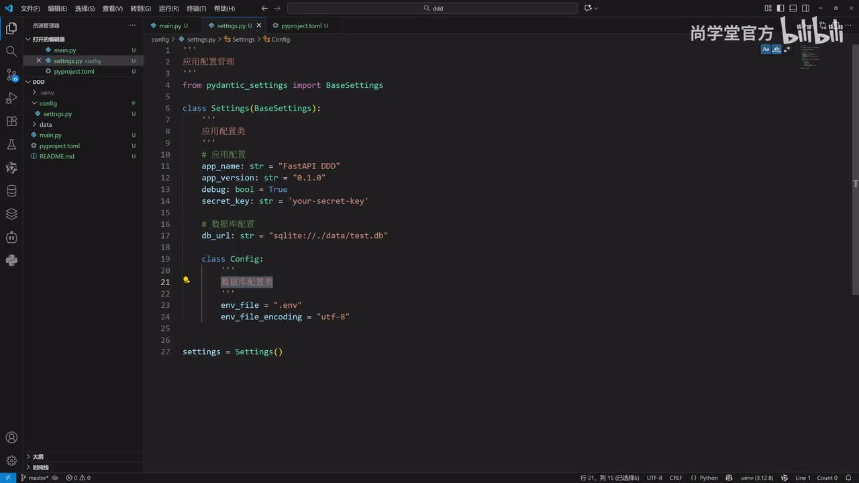This screenshot has width=859, height=483.
Task: Toggle the secondary side bar
Action: [805, 8]
